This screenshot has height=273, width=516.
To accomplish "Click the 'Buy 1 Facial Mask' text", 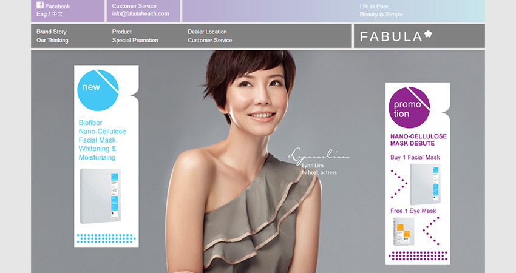I will click(415, 157).
